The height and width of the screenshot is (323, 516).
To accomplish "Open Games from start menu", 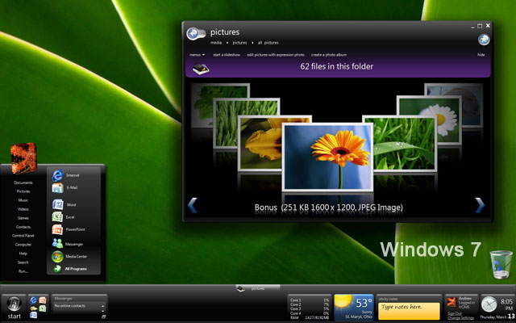I will click(23, 218).
